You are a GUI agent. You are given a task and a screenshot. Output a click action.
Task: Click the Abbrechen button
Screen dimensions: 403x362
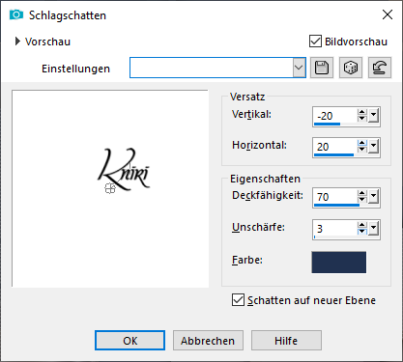(208, 341)
